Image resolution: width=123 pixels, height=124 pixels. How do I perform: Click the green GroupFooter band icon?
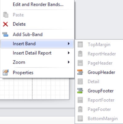click(80, 91)
